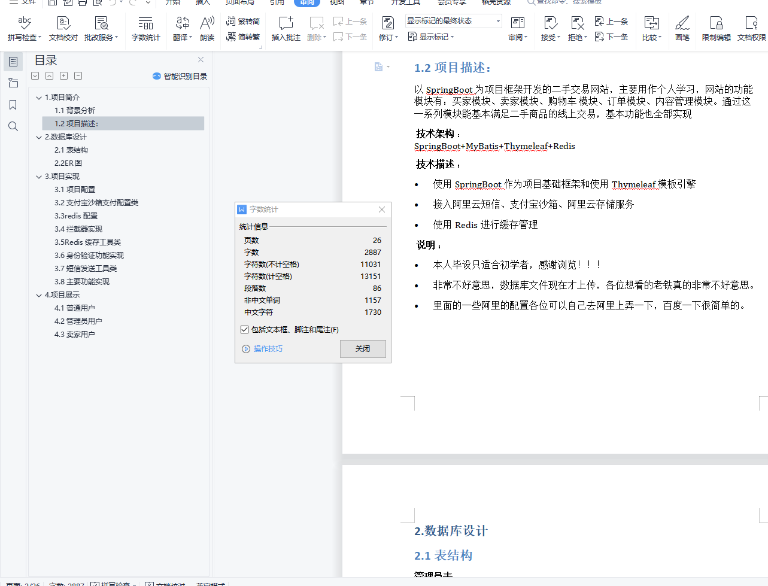Open the 文档校对 proofreading tool
This screenshot has height=586, width=768.
[63, 28]
